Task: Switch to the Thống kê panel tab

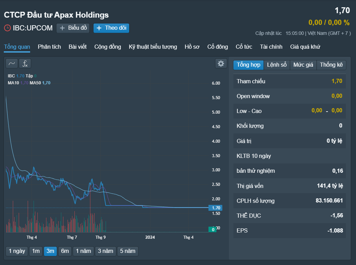Action: click(x=331, y=65)
